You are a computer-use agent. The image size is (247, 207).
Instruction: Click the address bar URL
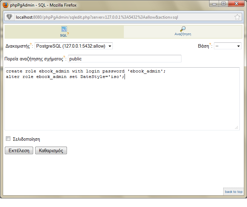[97, 17]
